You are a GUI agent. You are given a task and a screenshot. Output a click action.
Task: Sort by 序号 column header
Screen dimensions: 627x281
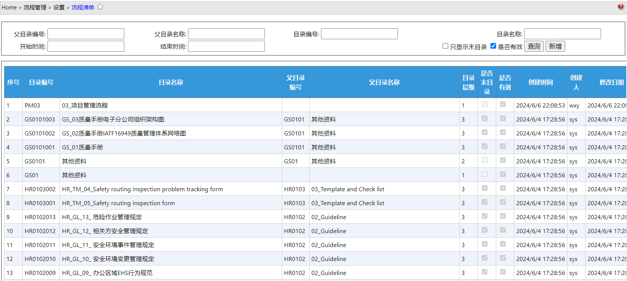pyautogui.click(x=13, y=82)
